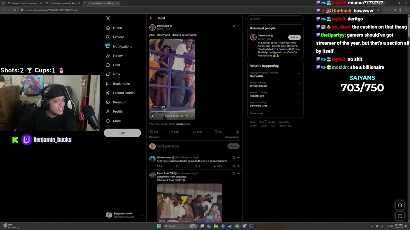Expand the More menu in sidebar
410x230 pixels.
click(x=113, y=121)
